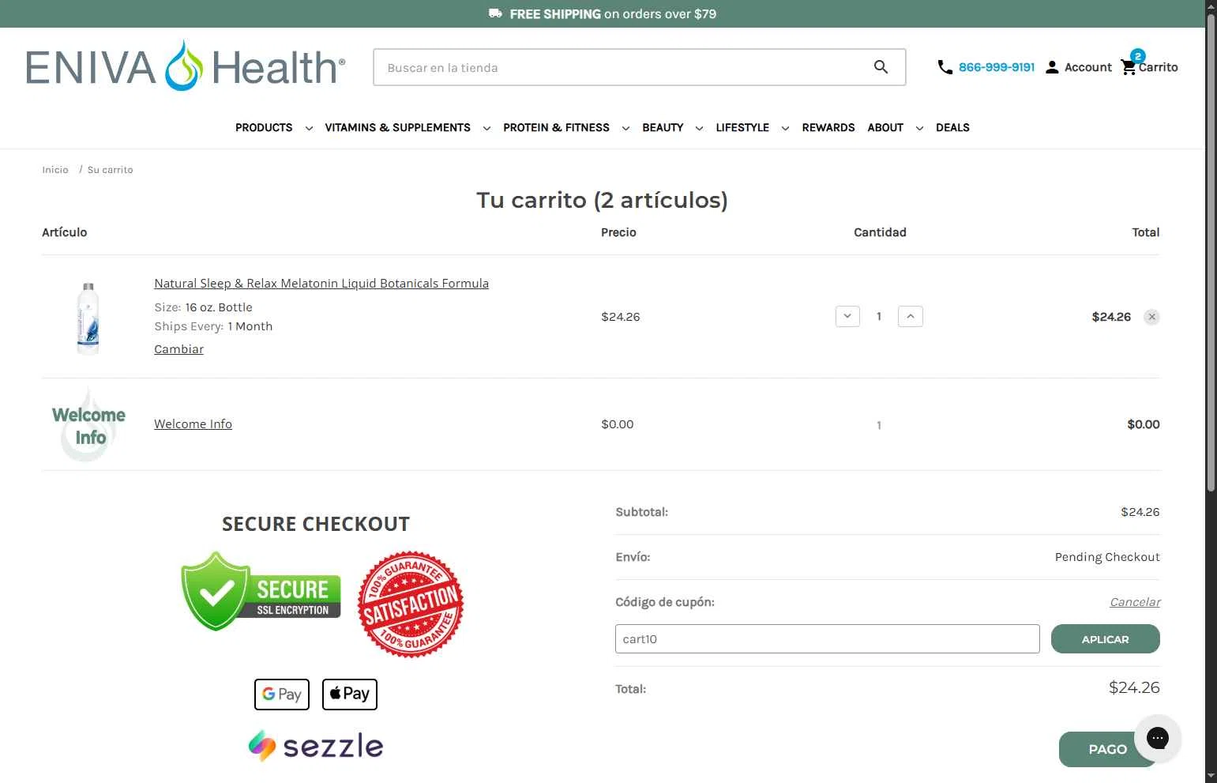Screen dimensions: 1217x783
Task: Click the SECURE CHECKOUT heading
Action: click(x=316, y=524)
